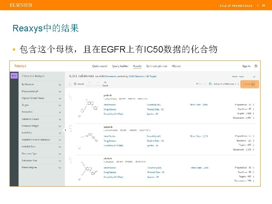Viewport: 272px width, 204px height.
Task: Open lapatinib Reactions arrow
Action: (x=253, y=141)
